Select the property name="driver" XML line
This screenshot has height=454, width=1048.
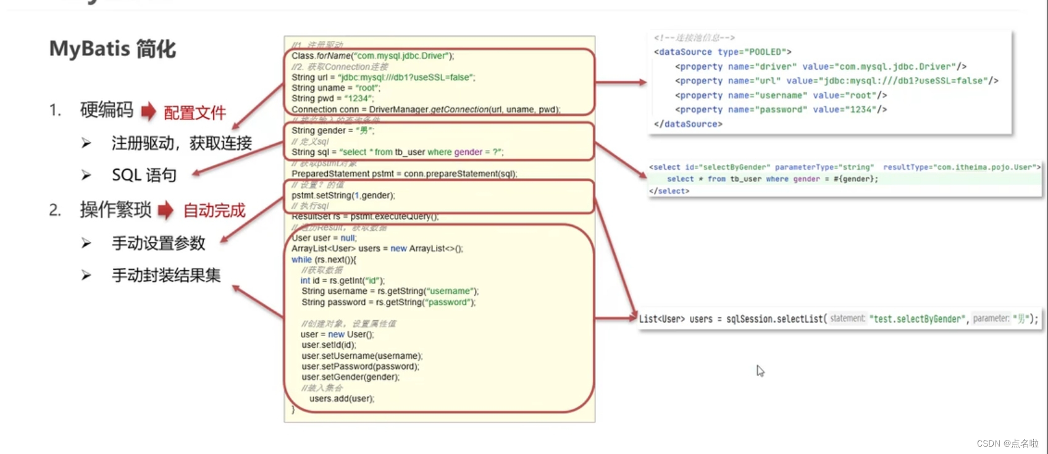[821, 67]
